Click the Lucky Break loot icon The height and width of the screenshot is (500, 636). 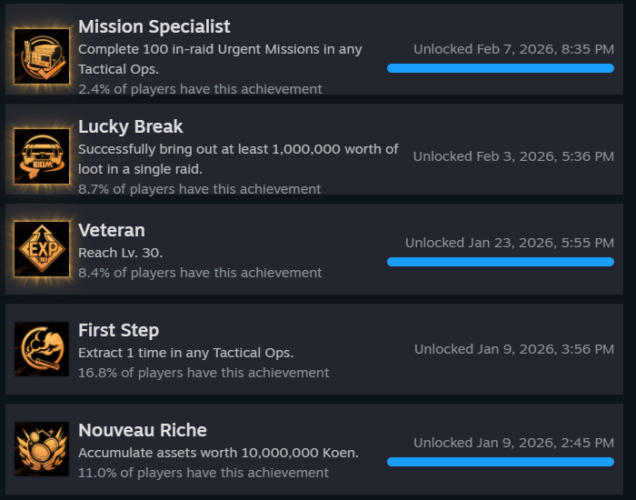(42, 156)
